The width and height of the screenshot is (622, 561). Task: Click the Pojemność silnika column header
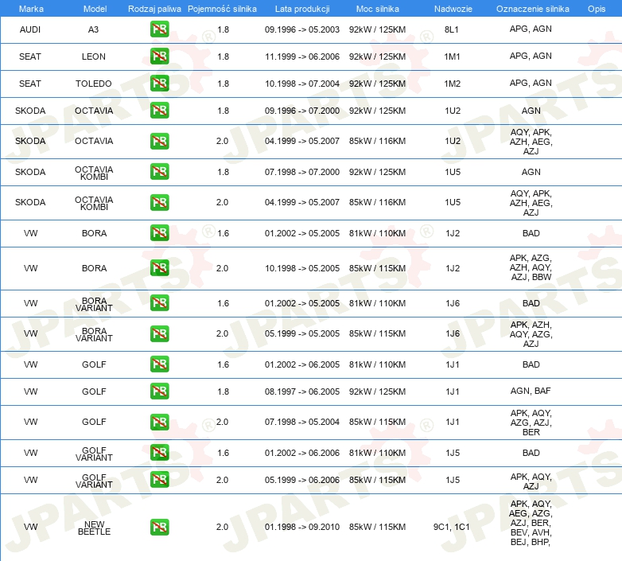[222, 9]
